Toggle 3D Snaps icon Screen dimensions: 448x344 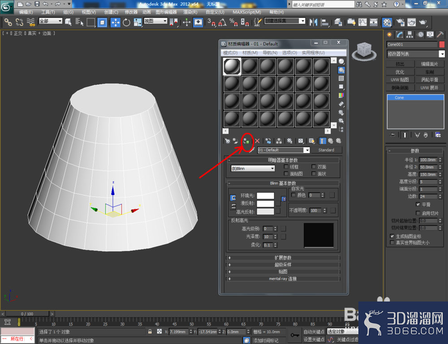pyautogui.click(x=211, y=22)
